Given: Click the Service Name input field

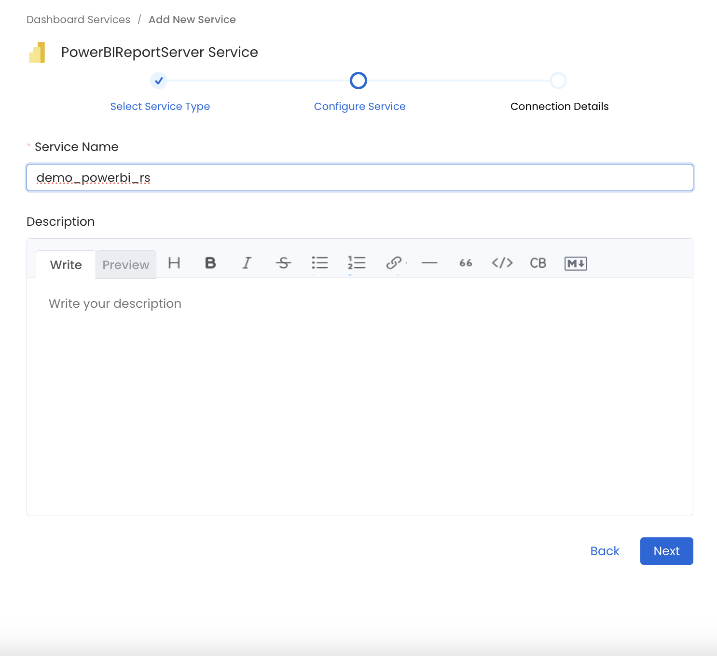Looking at the screenshot, I should point(359,178).
